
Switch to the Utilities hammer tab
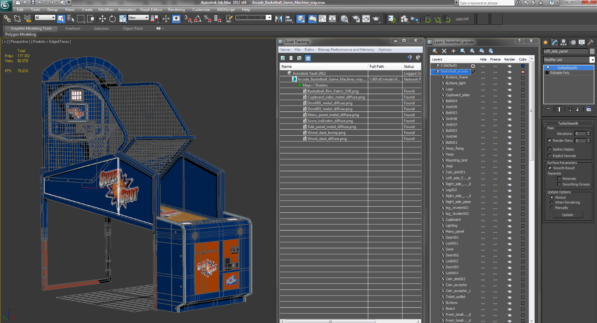591,42
